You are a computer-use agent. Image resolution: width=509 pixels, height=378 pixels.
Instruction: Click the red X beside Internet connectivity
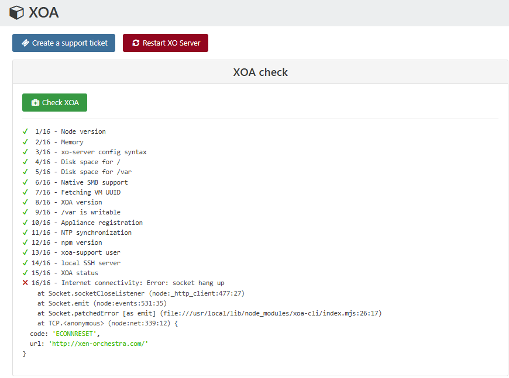pos(25,283)
